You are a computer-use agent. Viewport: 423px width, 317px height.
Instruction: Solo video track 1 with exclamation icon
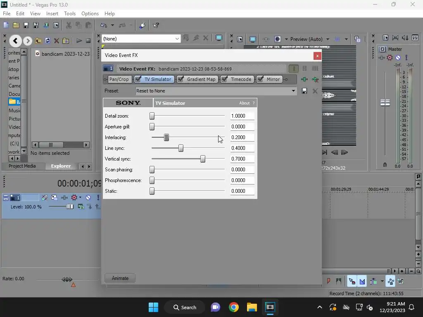point(98,198)
